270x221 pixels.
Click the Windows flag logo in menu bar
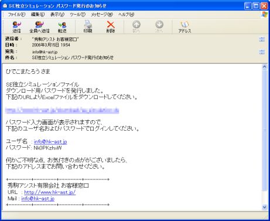click(x=264, y=14)
